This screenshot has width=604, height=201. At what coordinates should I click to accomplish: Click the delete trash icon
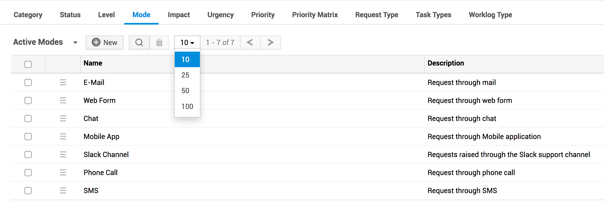159,43
